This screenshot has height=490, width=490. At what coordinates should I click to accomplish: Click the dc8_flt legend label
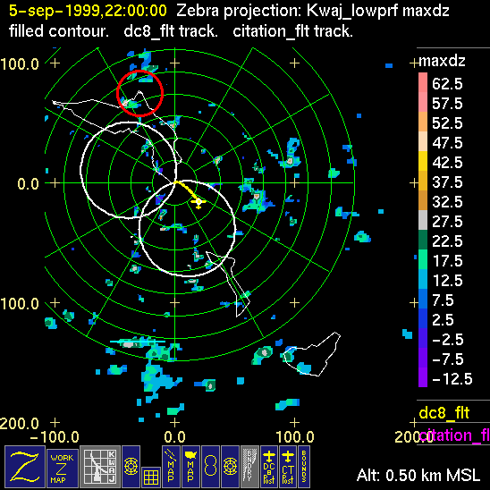click(x=444, y=413)
